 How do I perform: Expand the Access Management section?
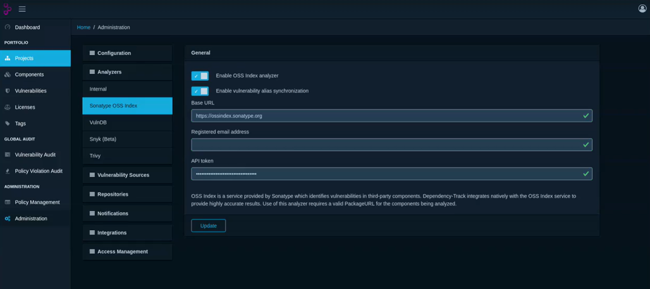coord(127,251)
